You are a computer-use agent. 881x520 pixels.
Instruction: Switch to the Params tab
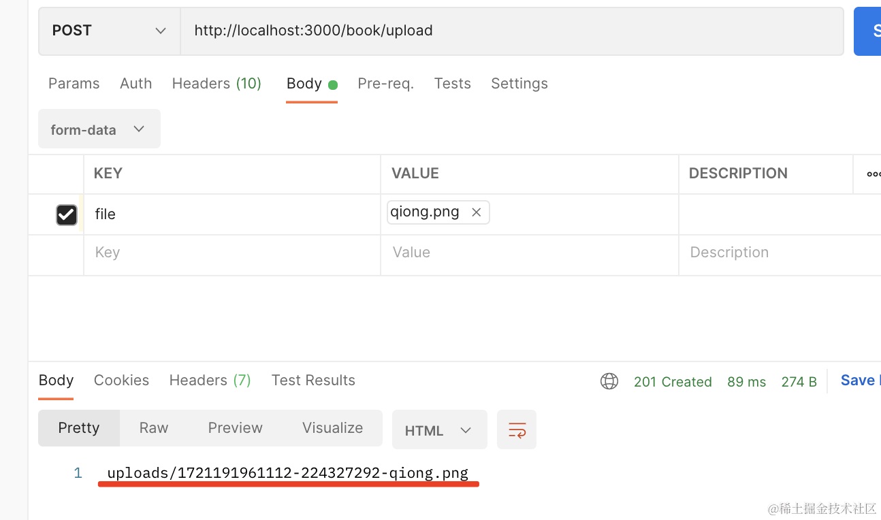pos(74,84)
